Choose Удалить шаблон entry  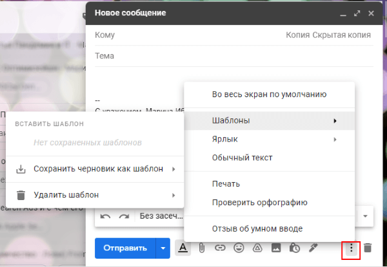click(x=95, y=195)
